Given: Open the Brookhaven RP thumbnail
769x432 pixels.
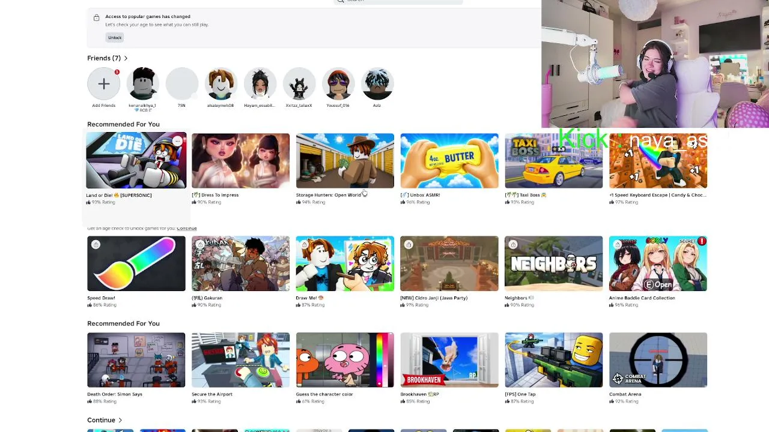Looking at the screenshot, I should click(x=449, y=360).
